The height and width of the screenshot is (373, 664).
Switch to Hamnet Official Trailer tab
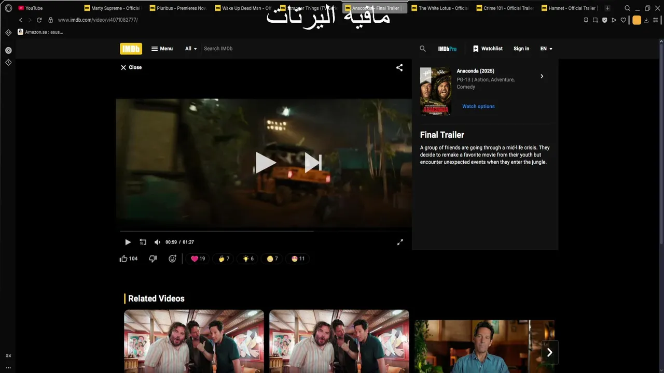571,8
